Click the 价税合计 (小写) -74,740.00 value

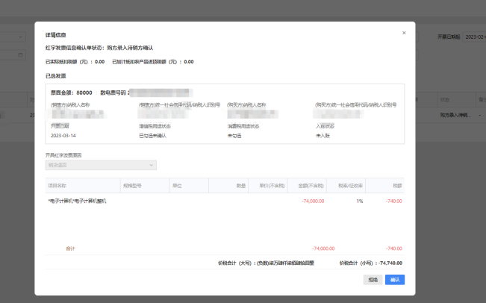[x=390, y=263]
